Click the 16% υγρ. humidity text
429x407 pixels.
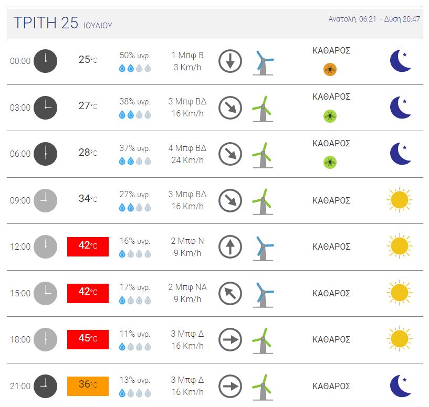point(135,241)
